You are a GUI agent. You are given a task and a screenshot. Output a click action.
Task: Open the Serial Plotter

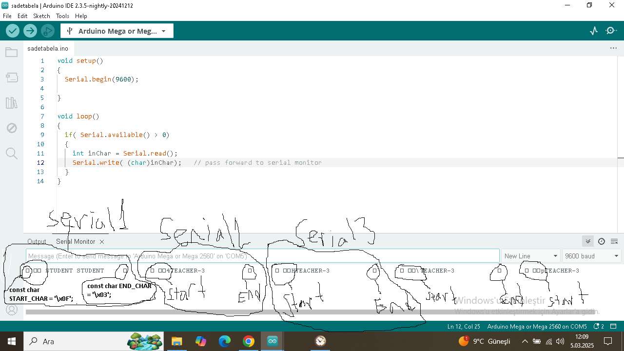point(593,30)
